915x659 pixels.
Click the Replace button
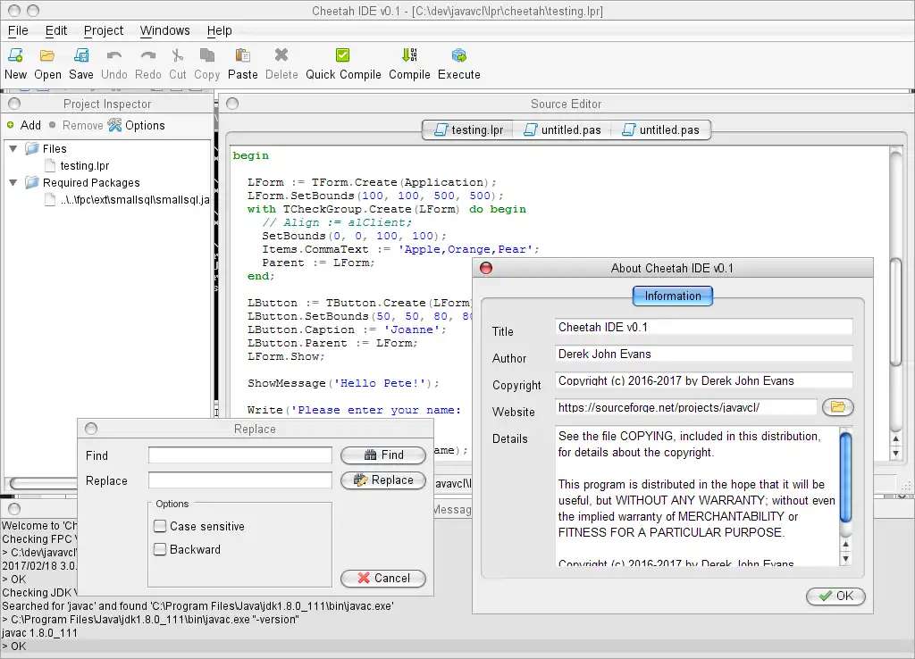[383, 480]
